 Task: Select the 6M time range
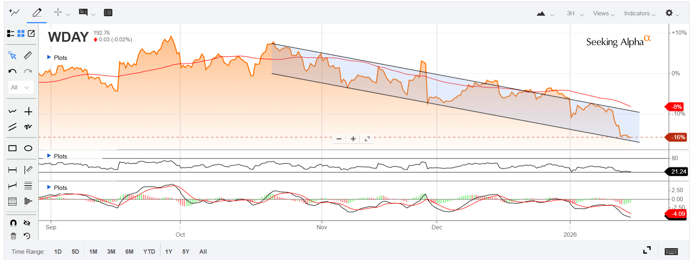tap(130, 252)
